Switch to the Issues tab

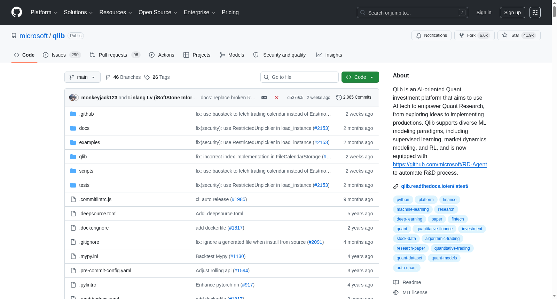tap(62, 55)
